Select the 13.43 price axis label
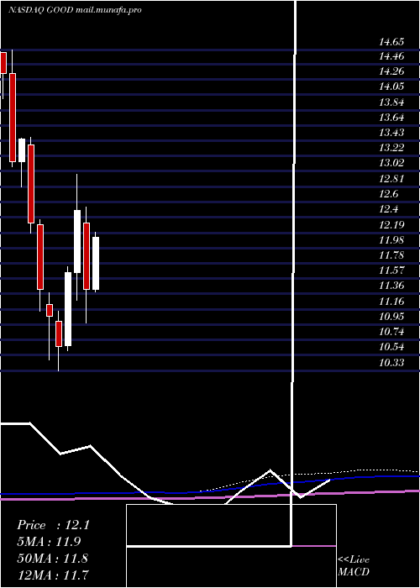 pos(391,133)
